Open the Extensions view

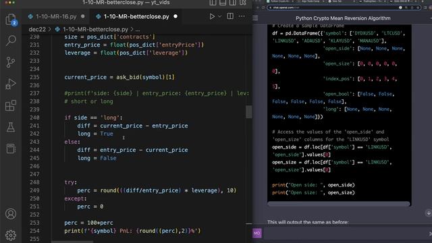[11, 105]
